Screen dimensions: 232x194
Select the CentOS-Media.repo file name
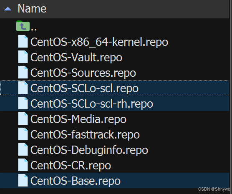78,119
